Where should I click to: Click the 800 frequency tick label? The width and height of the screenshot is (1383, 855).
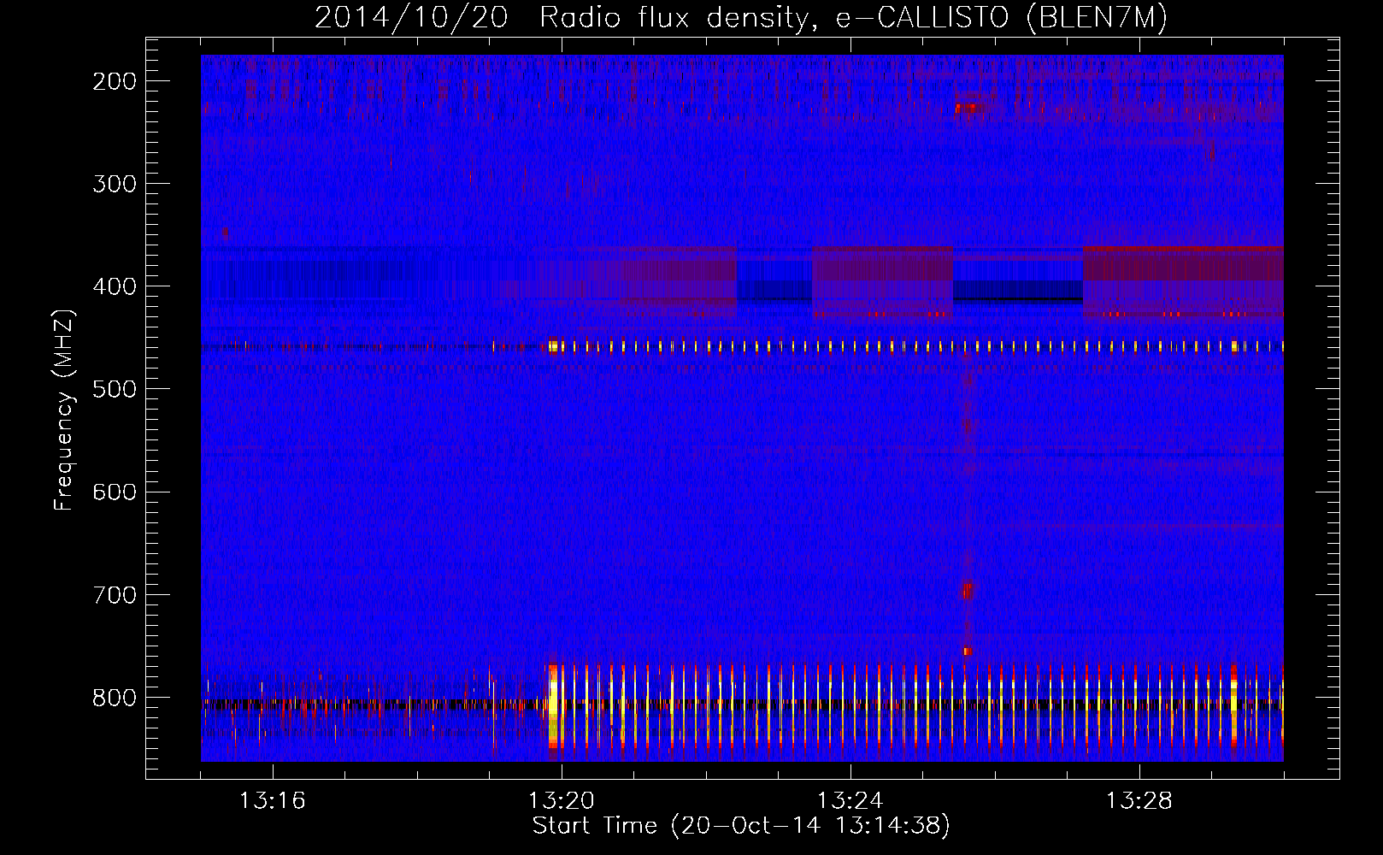pyautogui.click(x=114, y=698)
